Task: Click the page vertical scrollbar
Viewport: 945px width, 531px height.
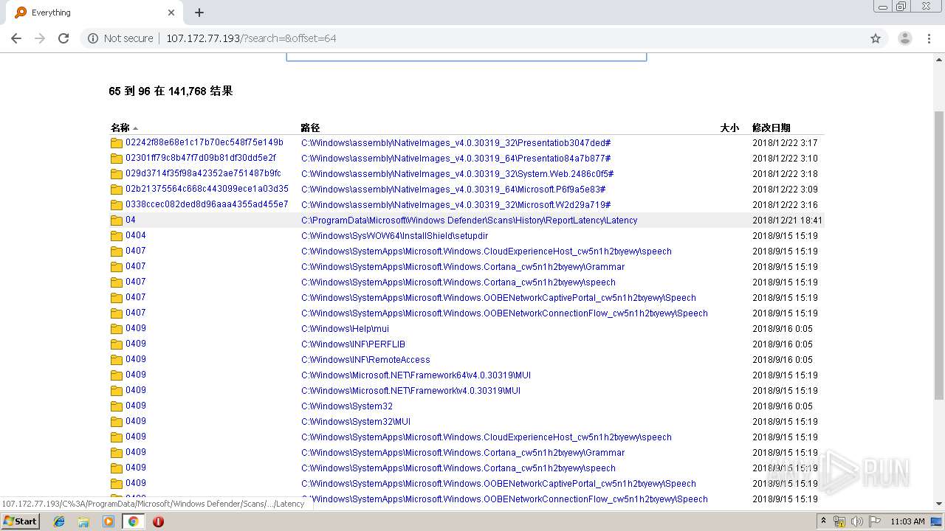Action: pos(939,256)
